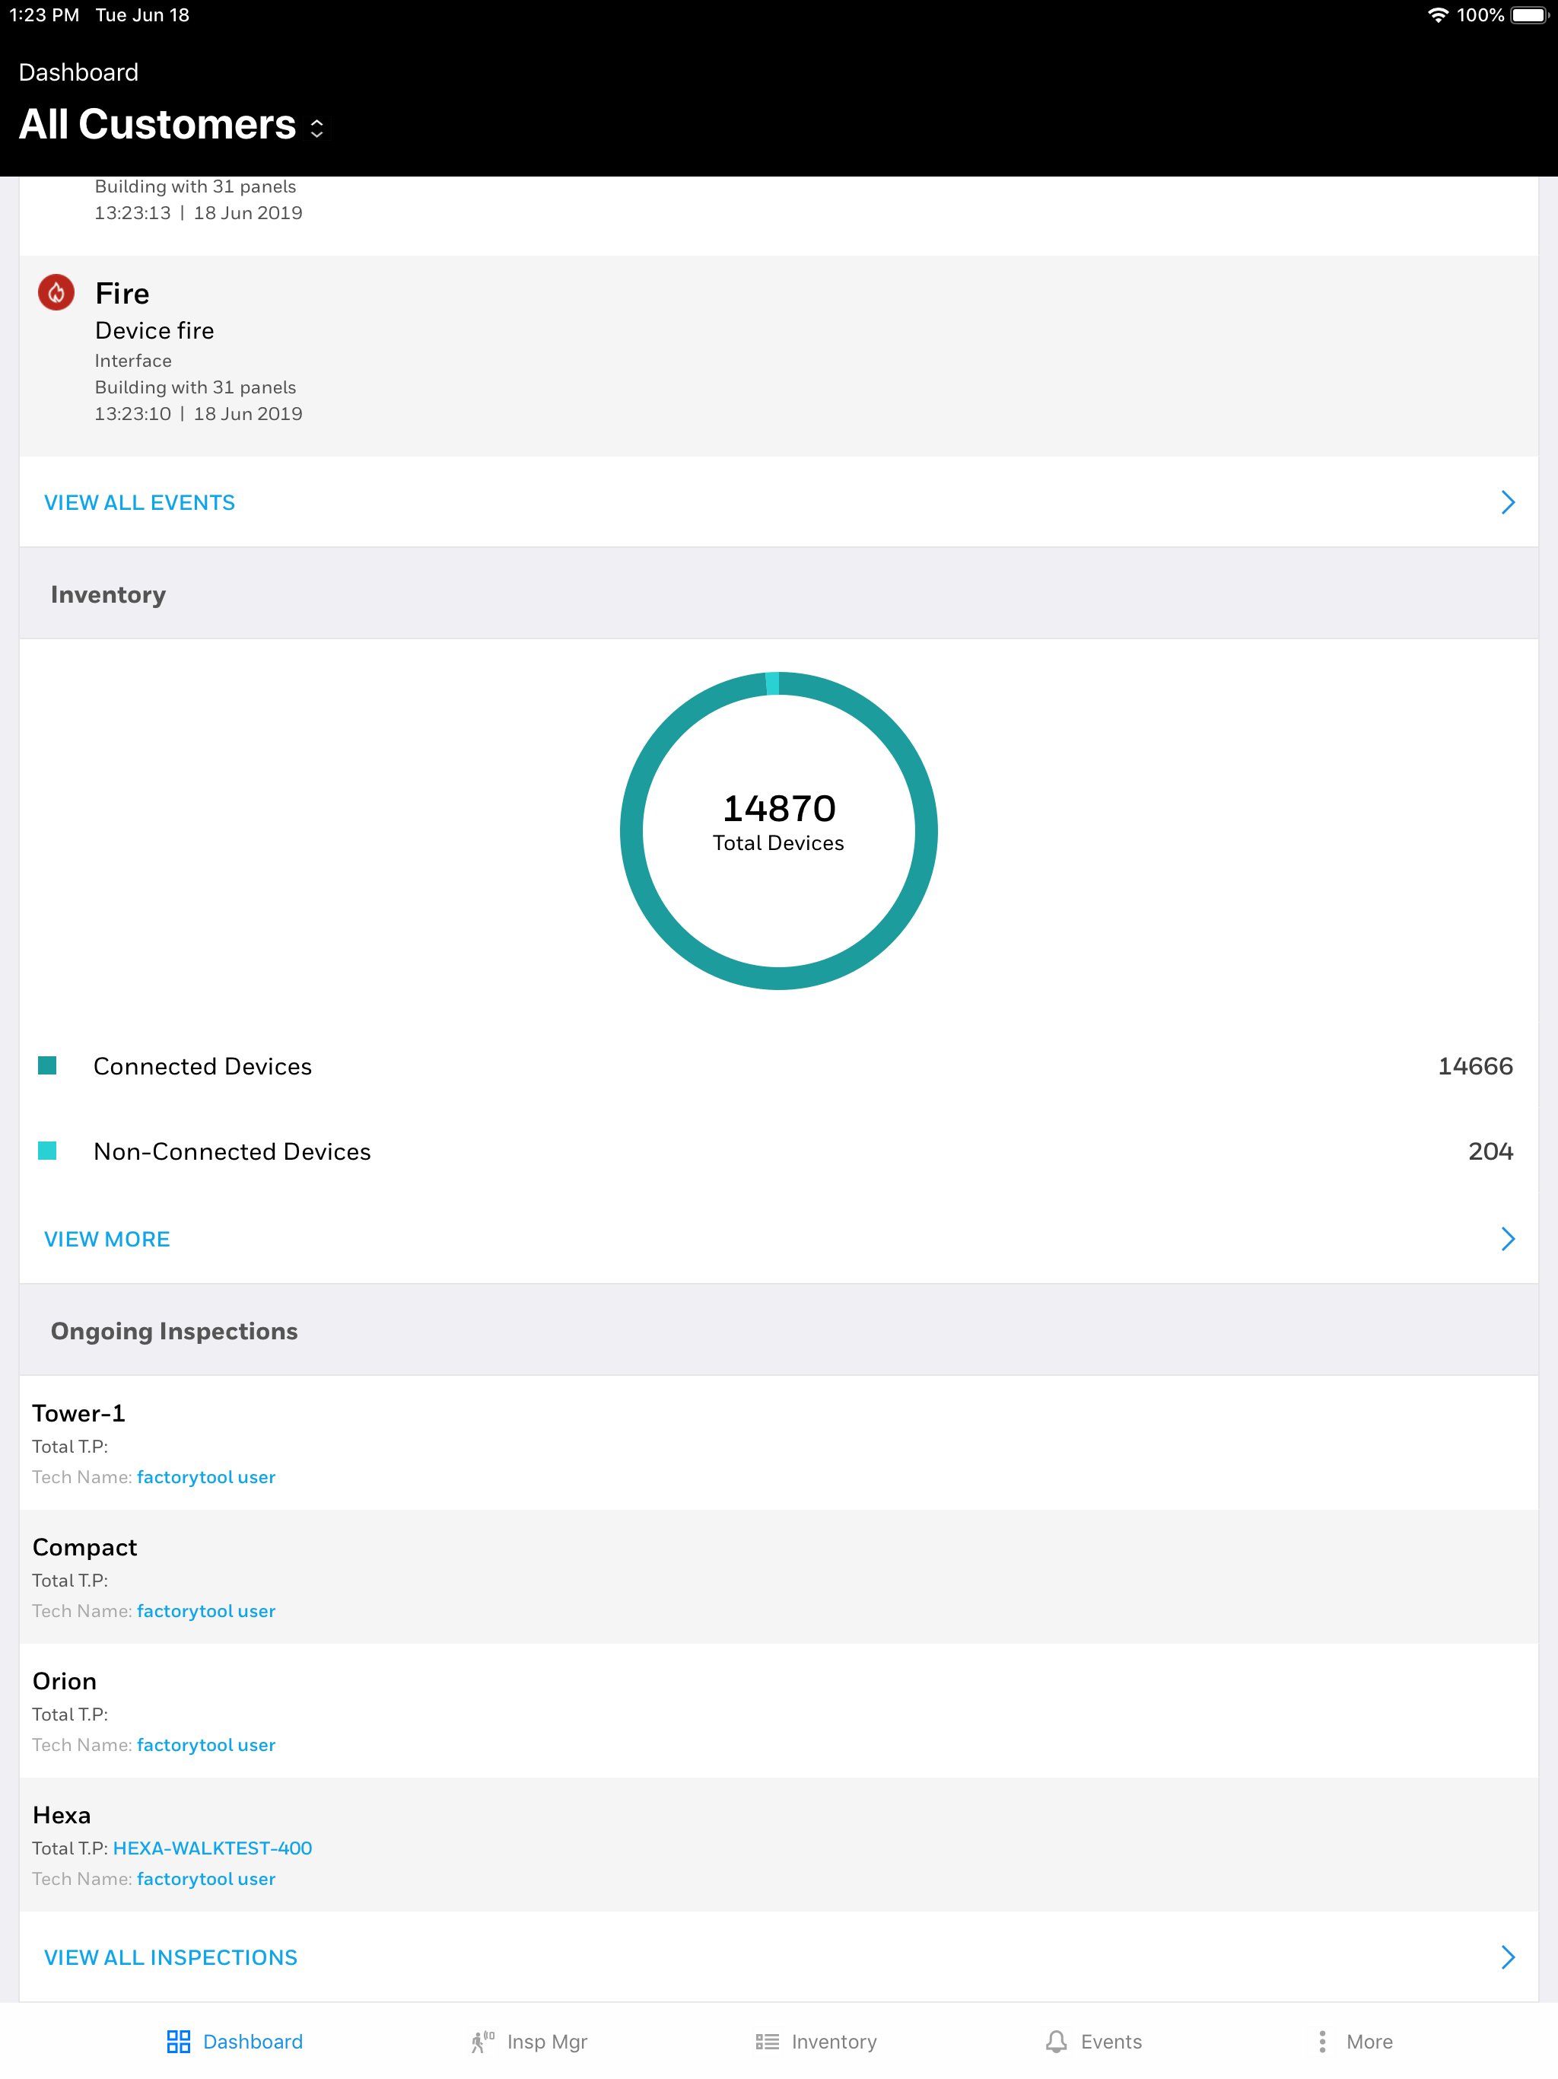1558x2079 pixels.
Task: Tap the chevron beside VIEW ALL INSPECTIONS
Action: [1507, 1956]
